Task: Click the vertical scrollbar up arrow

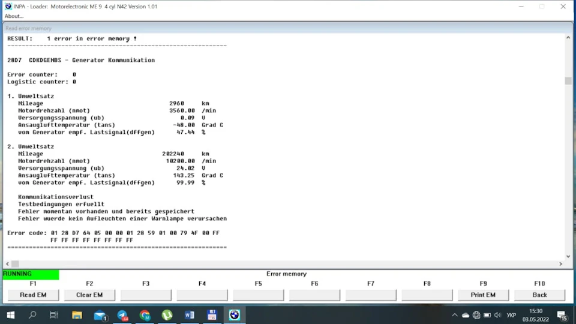Action: pos(568,37)
